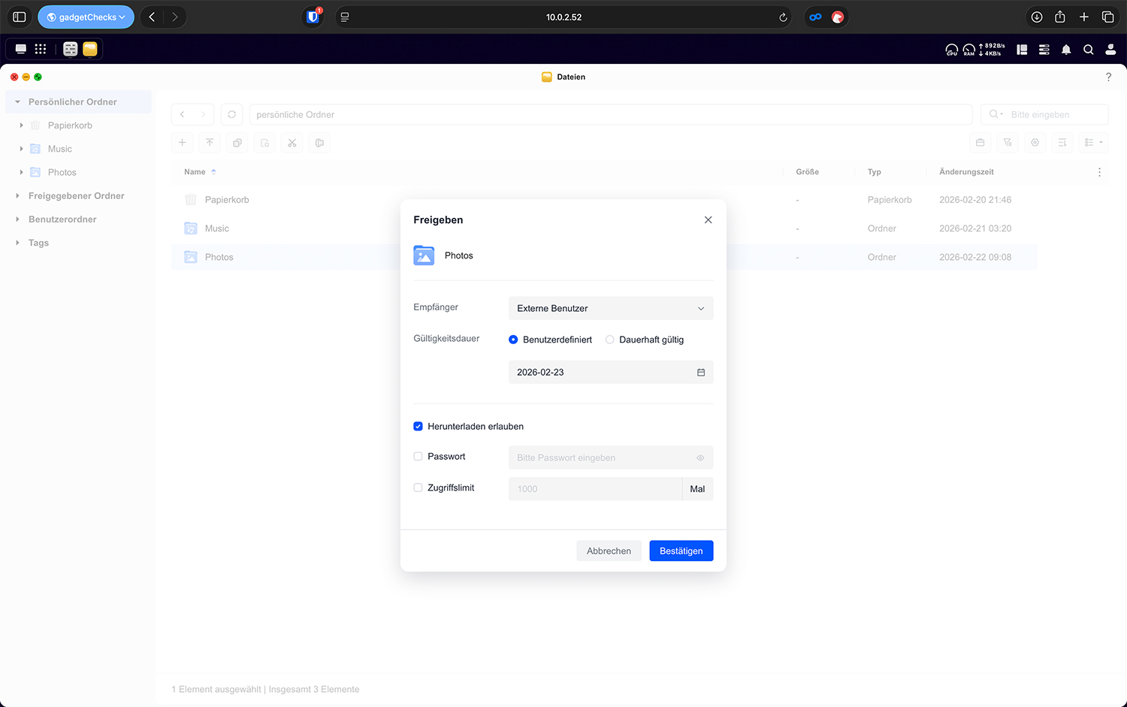Expand the Freigegebener Ordner tree node
The width and height of the screenshot is (1127, 707).
pyautogui.click(x=17, y=196)
